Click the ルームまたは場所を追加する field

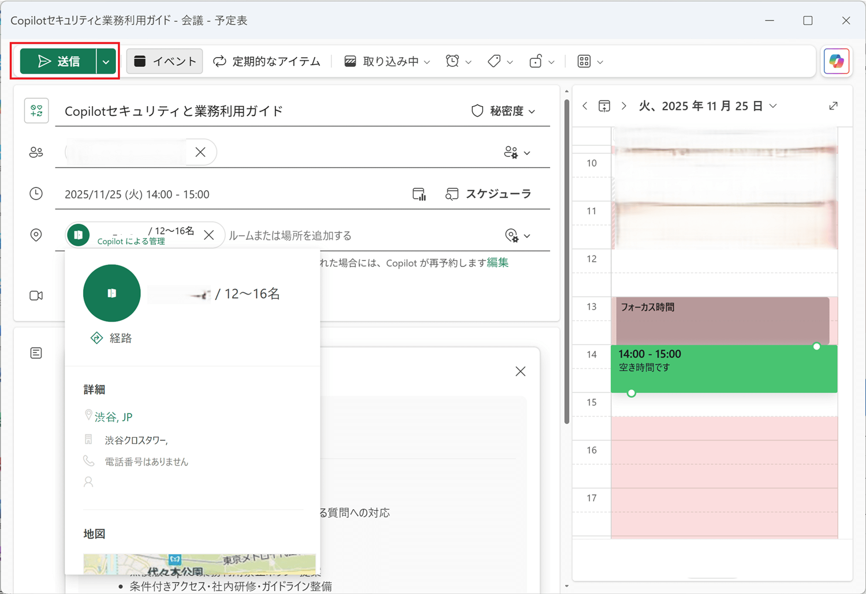[x=290, y=235]
